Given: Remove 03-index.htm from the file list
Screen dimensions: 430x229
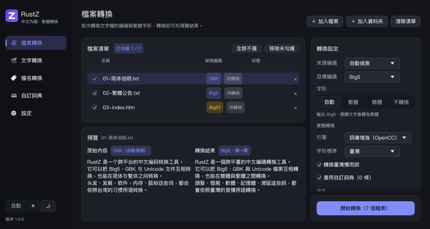Looking at the screenshot, I should [295, 108].
